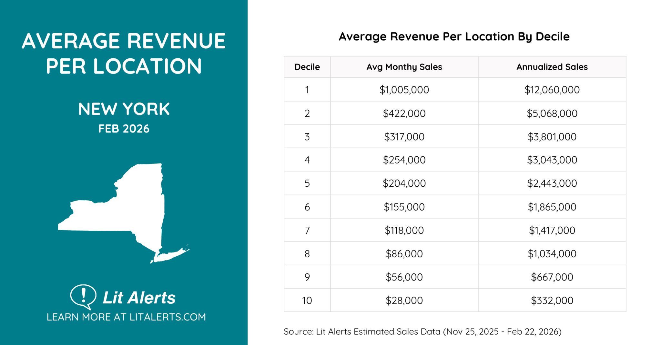Click the Lit Alerts brand name text
The image size is (661, 345).
(139, 298)
